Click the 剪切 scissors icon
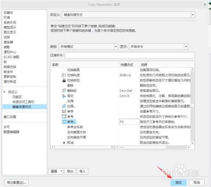Image resolution: width=211 pixels, height=187 pixels. point(64,96)
